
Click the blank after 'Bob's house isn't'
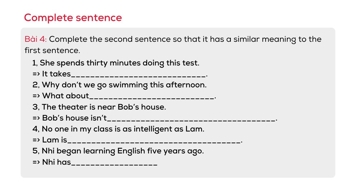(x=191, y=118)
